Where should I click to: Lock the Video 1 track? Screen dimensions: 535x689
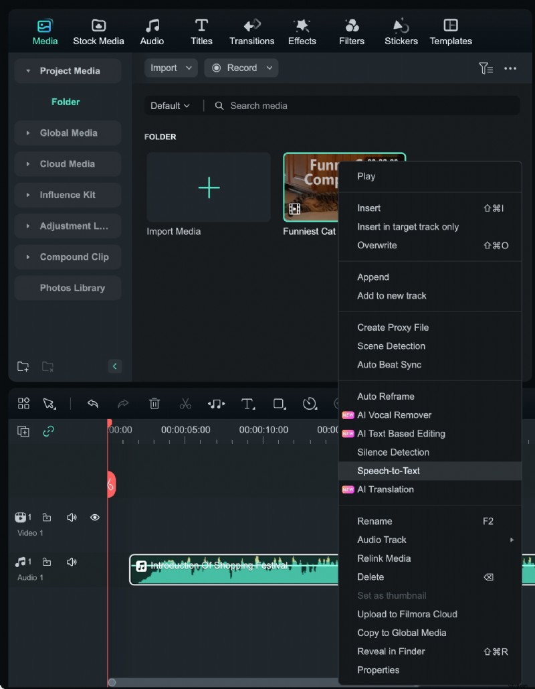click(47, 518)
